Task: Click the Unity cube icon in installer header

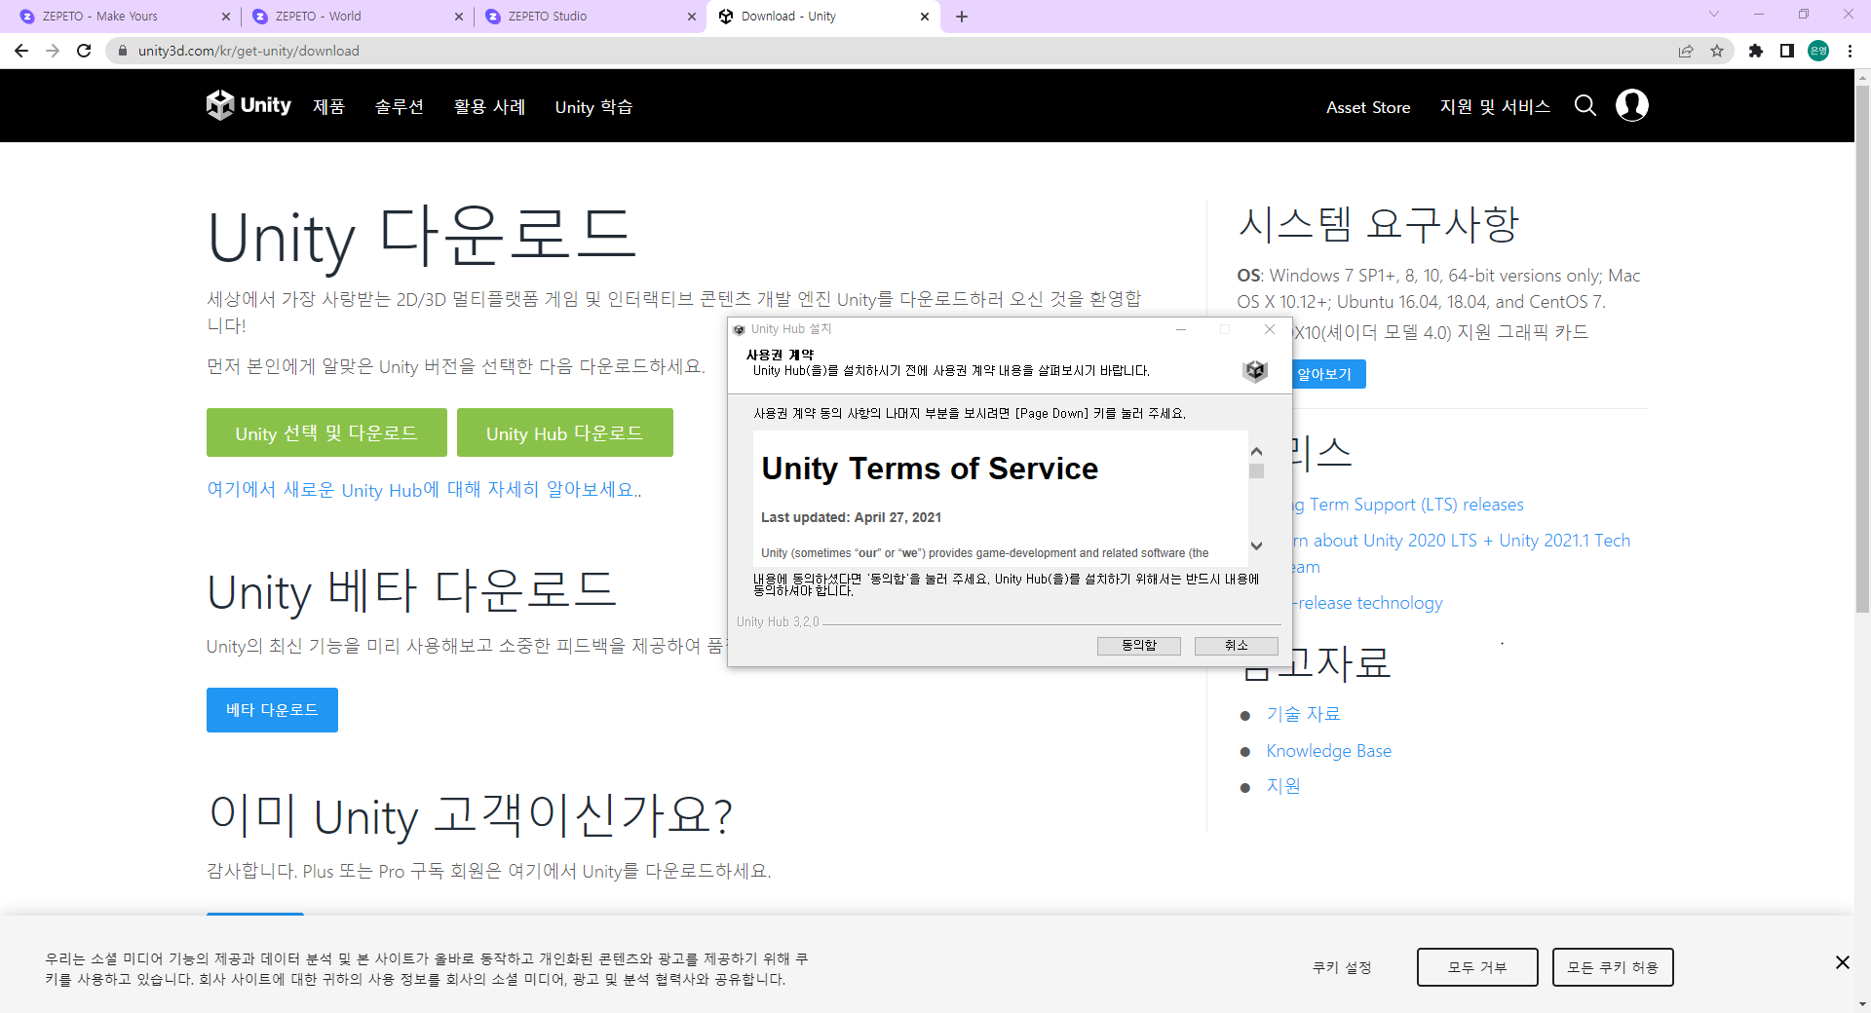Action: pos(1255,370)
